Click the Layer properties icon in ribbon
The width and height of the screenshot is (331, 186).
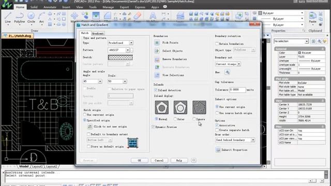[180, 16]
